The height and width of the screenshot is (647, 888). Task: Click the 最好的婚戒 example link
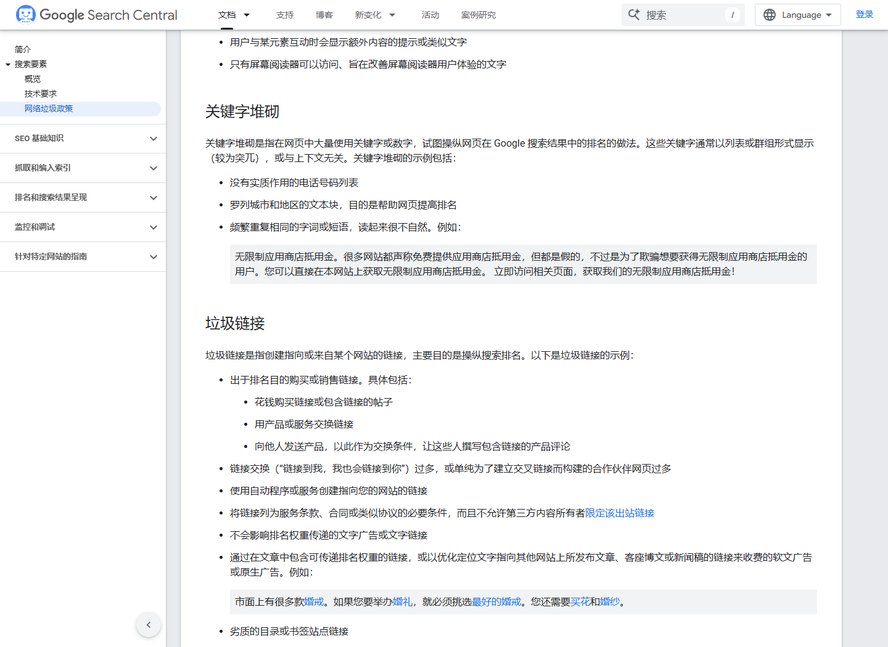pyautogui.click(x=496, y=602)
